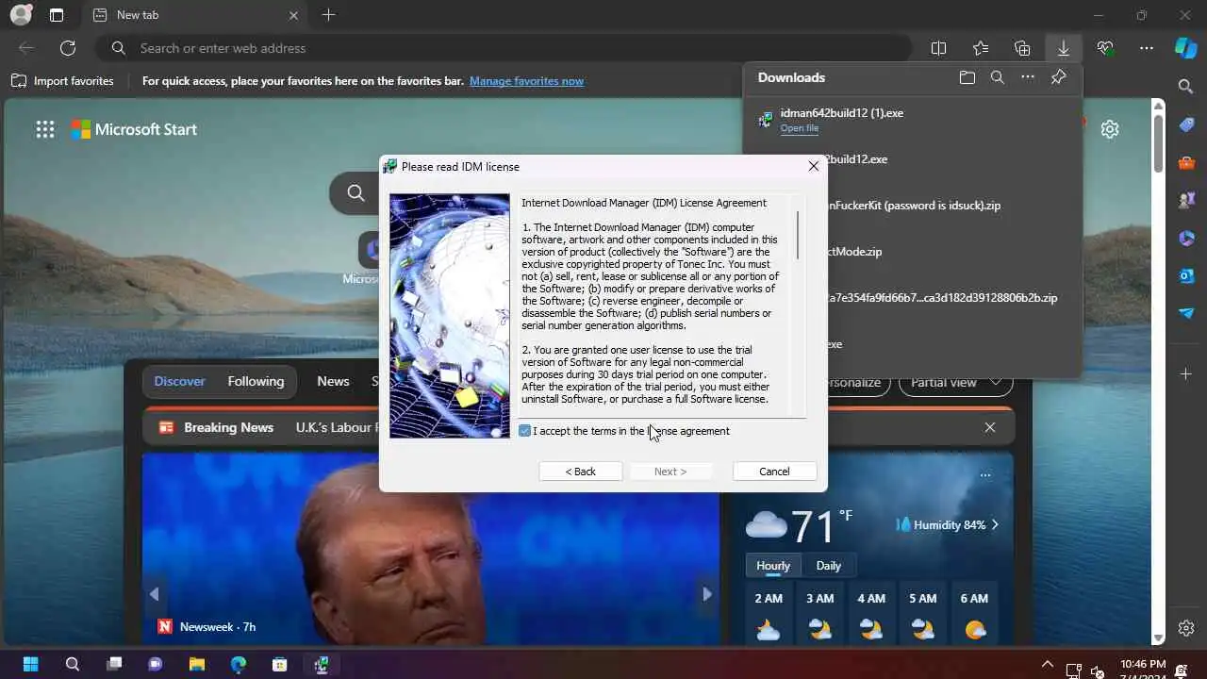Open the News feed tab
The height and width of the screenshot is (679, 1207).
(x=333, y=382)
